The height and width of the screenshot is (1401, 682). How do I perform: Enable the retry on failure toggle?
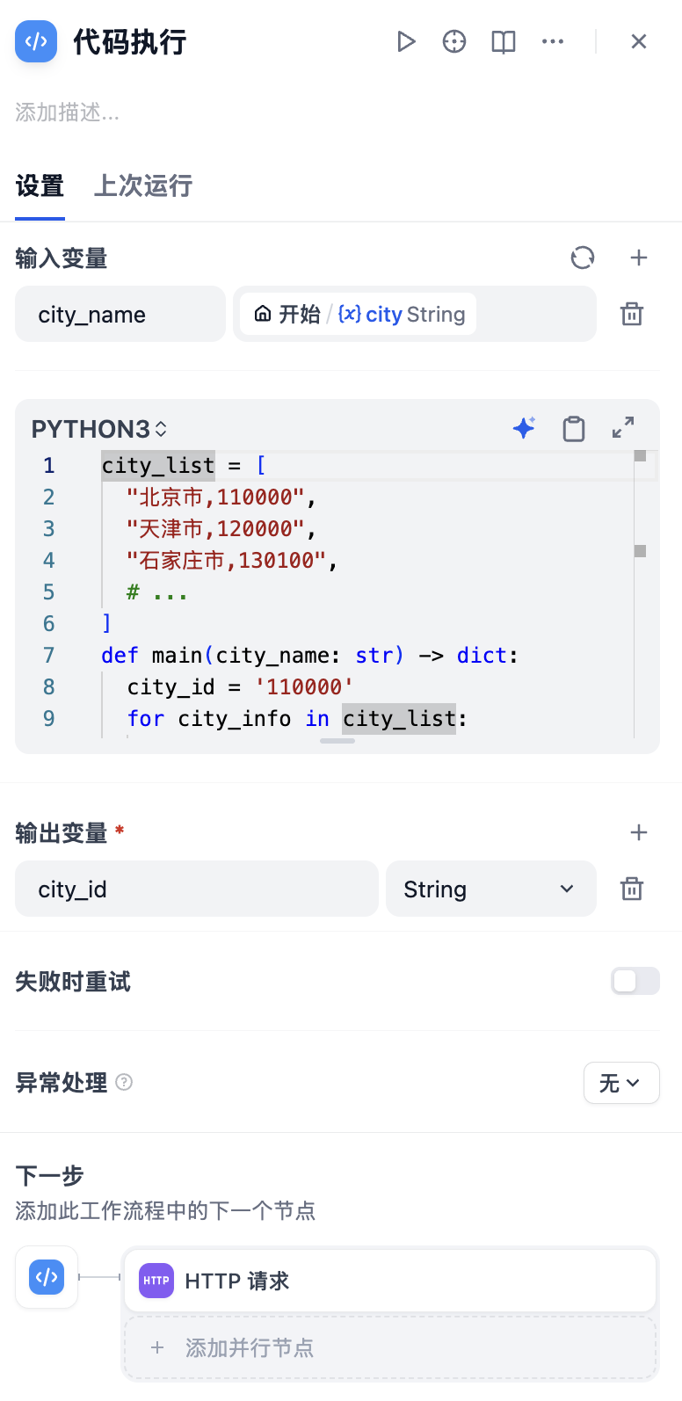click(x=635, y=981)
